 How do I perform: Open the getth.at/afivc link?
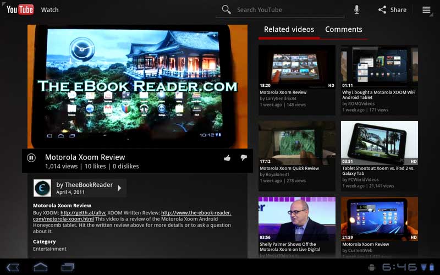(x=84, y=213)
